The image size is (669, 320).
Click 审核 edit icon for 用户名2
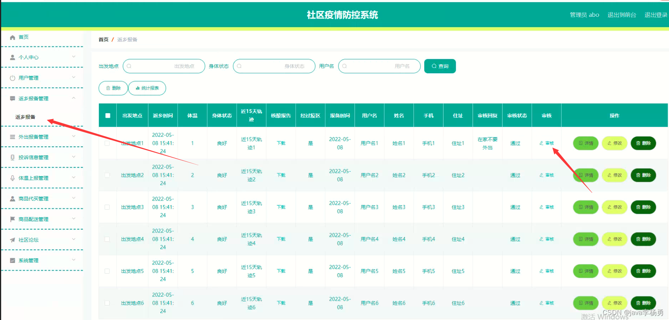541,175
